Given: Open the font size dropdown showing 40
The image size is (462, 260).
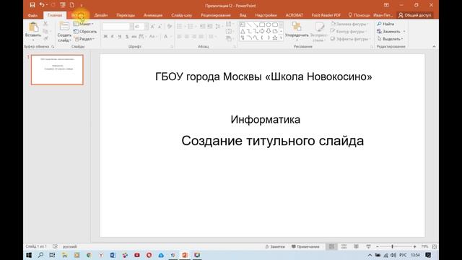Looking at the screenshot, I should tap(147, 27).
